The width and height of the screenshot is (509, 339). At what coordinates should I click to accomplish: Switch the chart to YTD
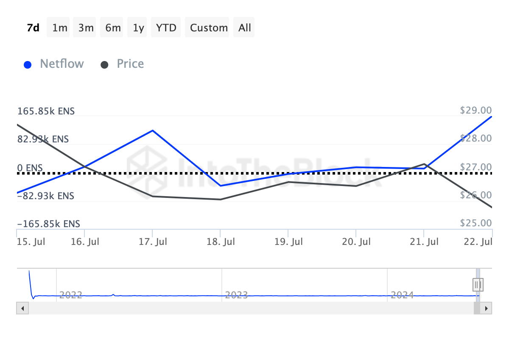[x=166, y=28]
